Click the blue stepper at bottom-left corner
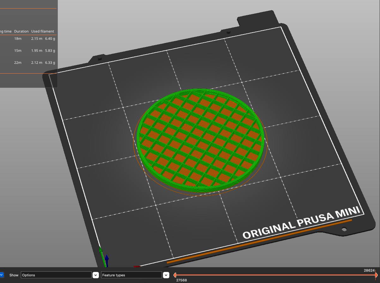 coord(2,275)
